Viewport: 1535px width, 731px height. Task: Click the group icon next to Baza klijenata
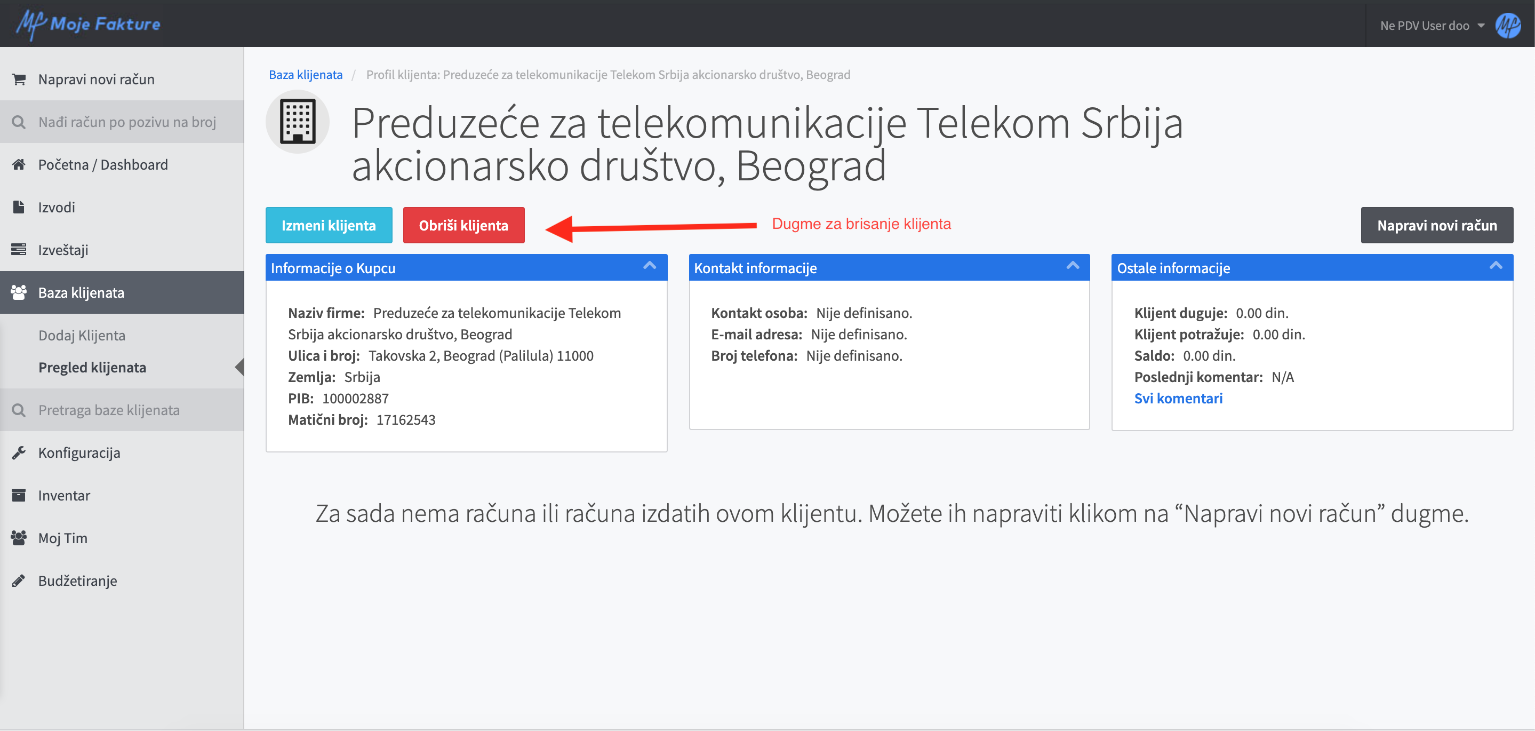point(19,293)
